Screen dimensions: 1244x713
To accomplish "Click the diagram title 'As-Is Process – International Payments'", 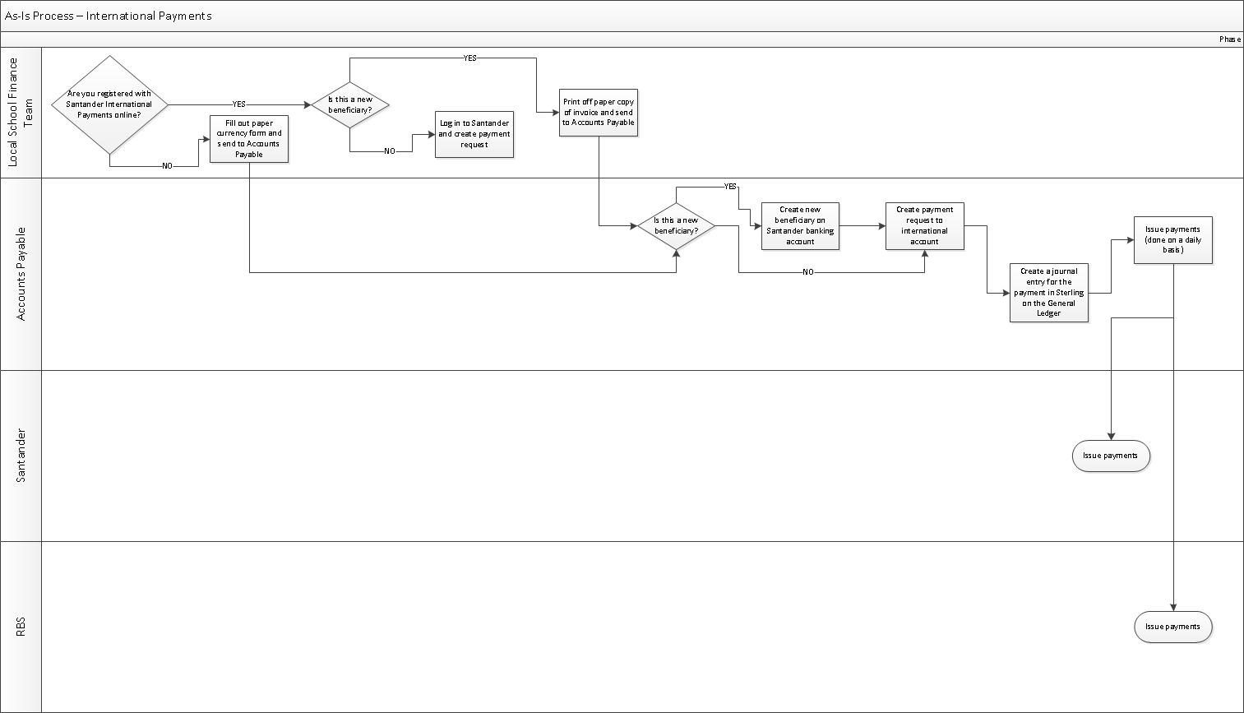I will pos(108,16).
